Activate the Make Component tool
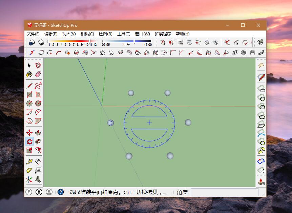Image resolution: width=292 pixels, height=213 pixels. pyautogui.click(x=38, y=65)
